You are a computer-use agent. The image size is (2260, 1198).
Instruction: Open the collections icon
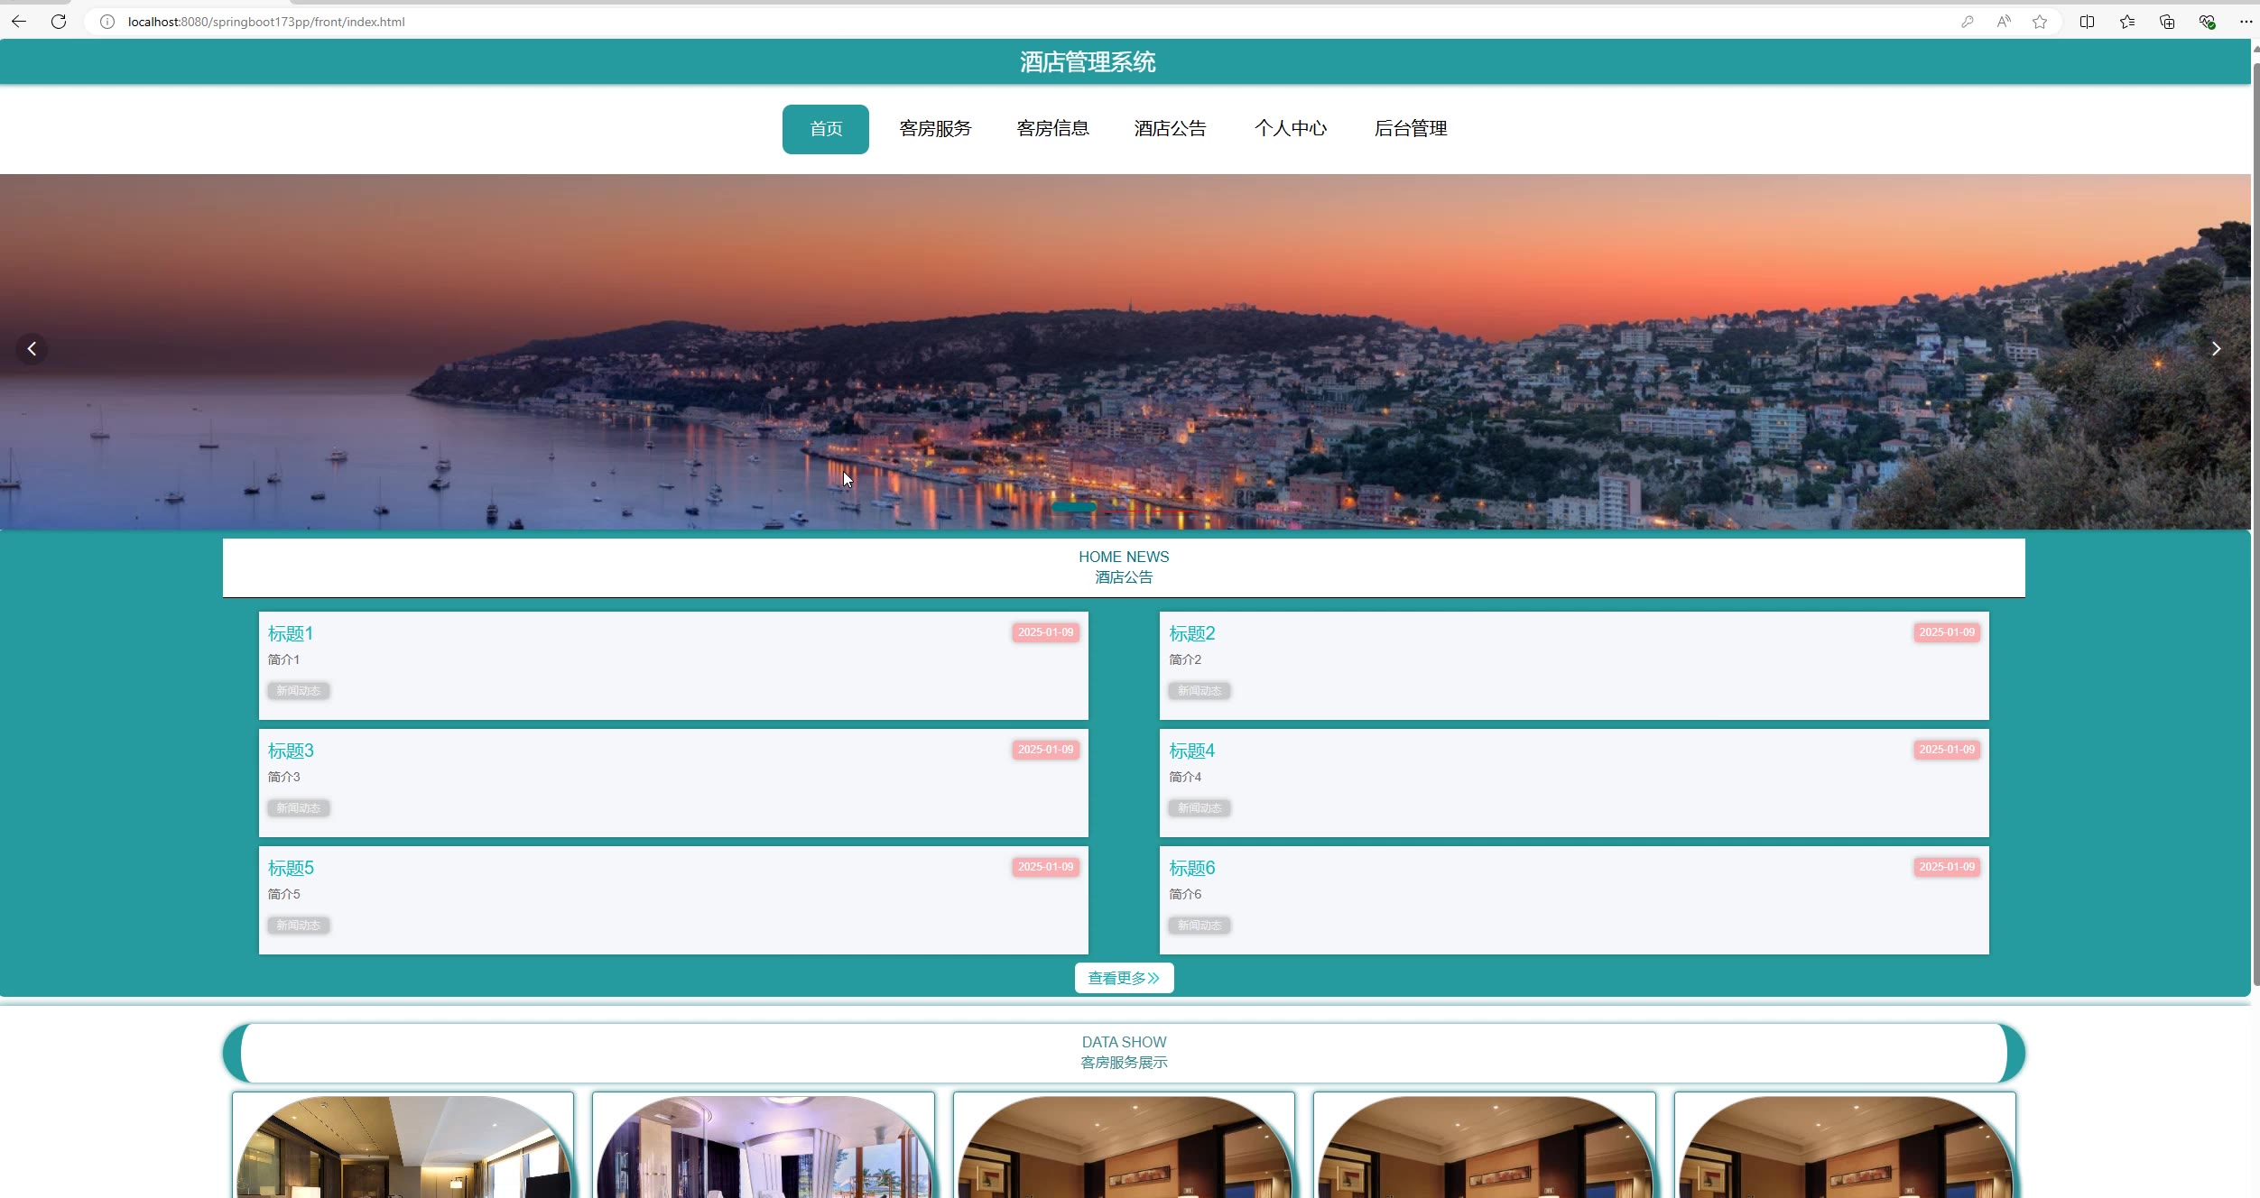point(2167,22)
